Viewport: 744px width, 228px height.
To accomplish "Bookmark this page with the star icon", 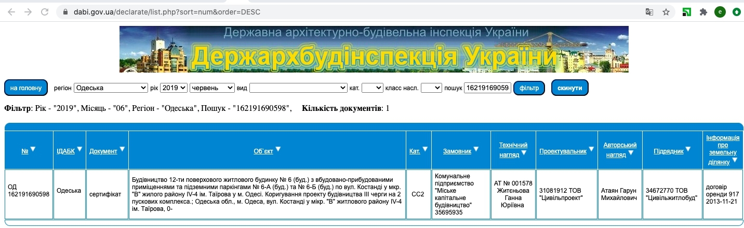I will pyautogui.click(x=666, y=11).
